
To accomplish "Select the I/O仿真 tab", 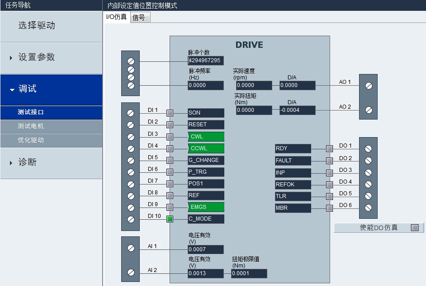I will [x=116, y=17].
